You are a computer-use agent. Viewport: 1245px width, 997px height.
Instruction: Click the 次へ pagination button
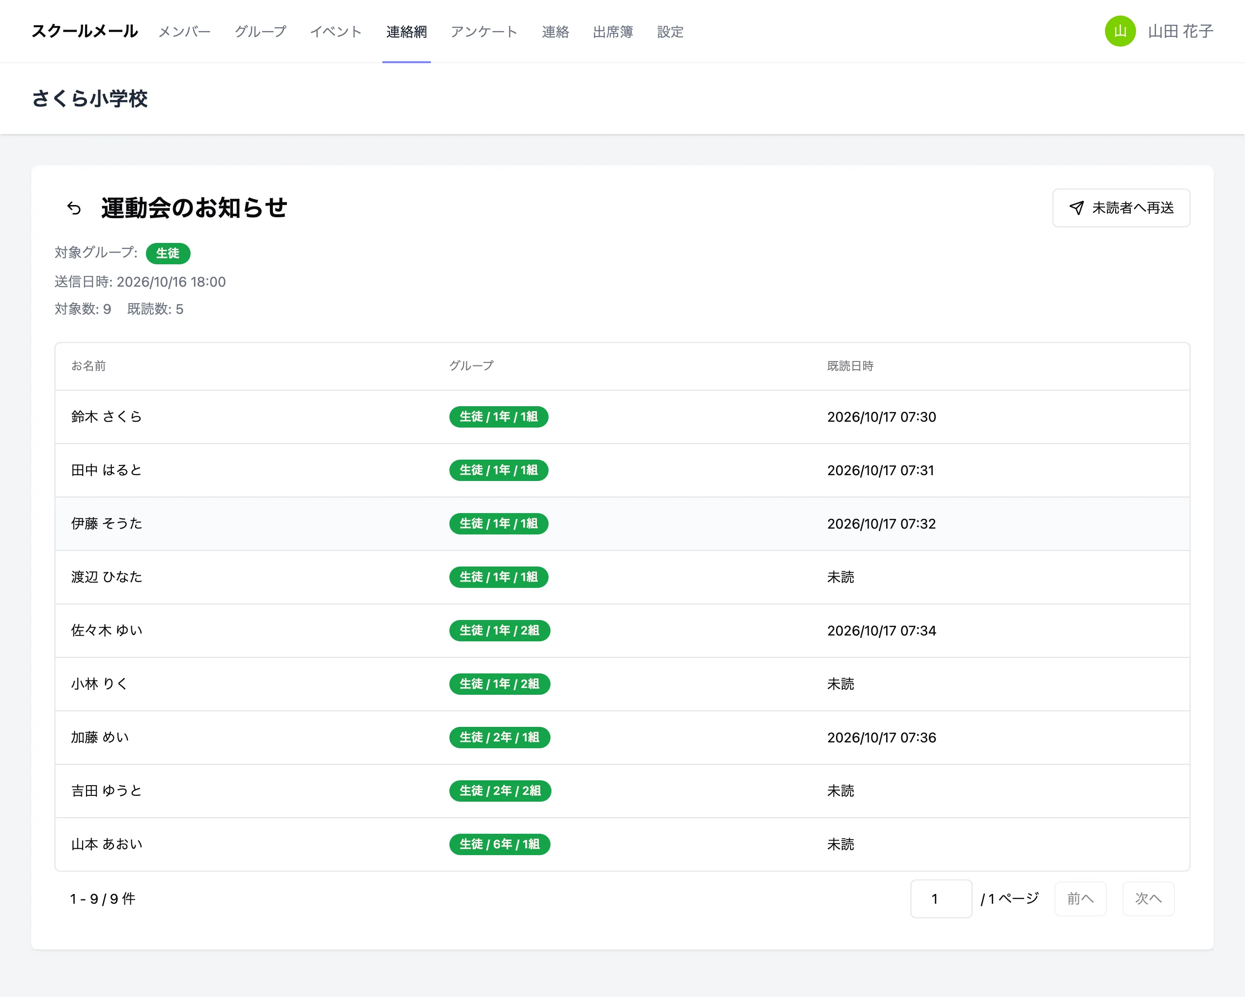(x=1148, y=898)
